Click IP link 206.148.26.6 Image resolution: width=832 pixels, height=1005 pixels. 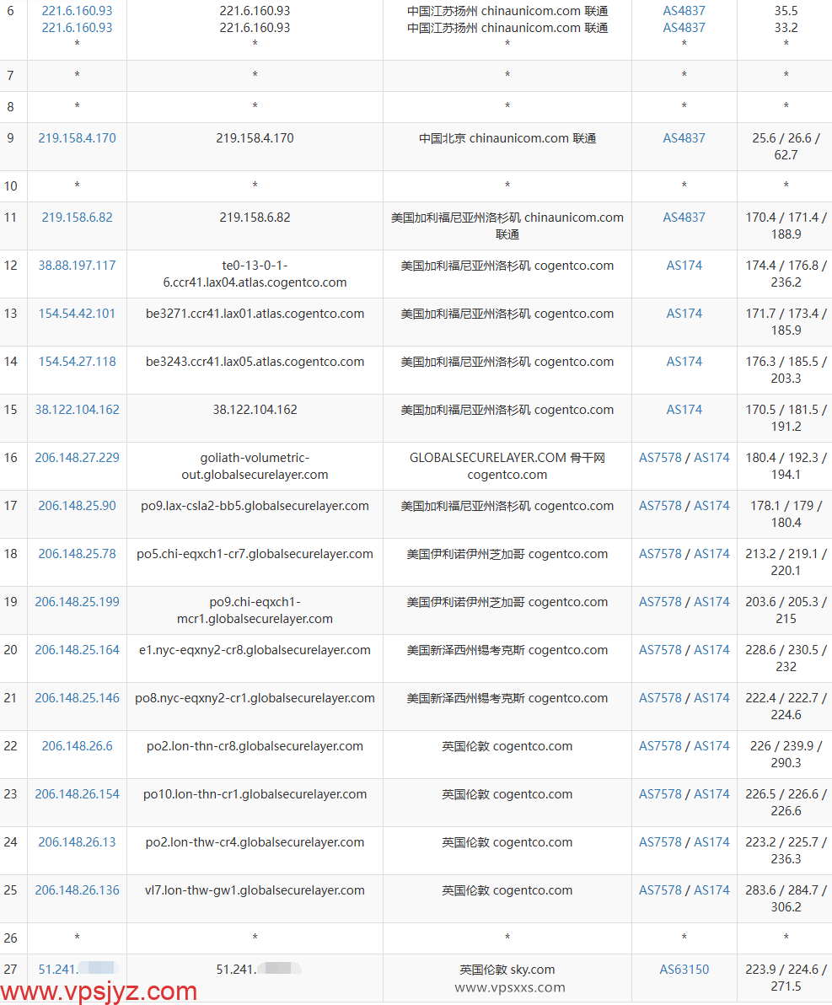77,747
